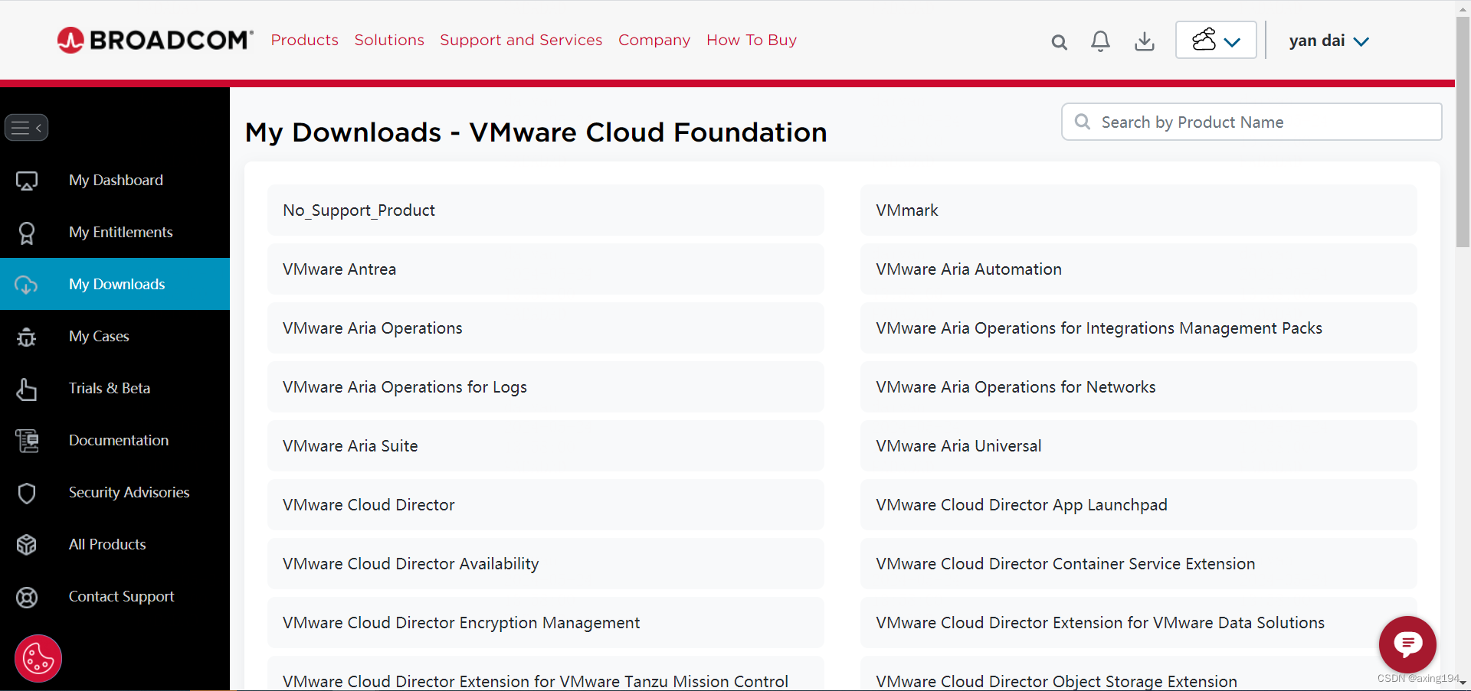The width and height of the screenshot is (1471, 691).
Task: Open VMware Aria Suite
Action: [545, 446]
